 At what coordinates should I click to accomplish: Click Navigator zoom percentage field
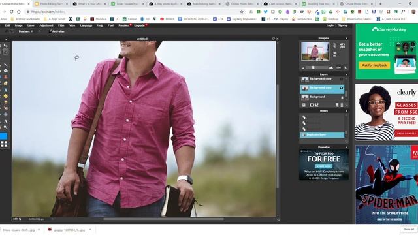click(338, 68)
